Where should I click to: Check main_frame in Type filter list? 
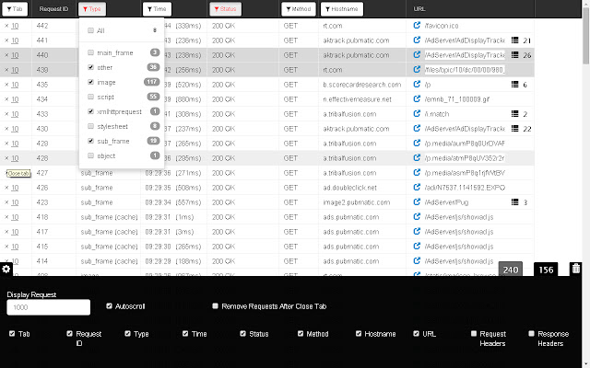coord(90,52)
